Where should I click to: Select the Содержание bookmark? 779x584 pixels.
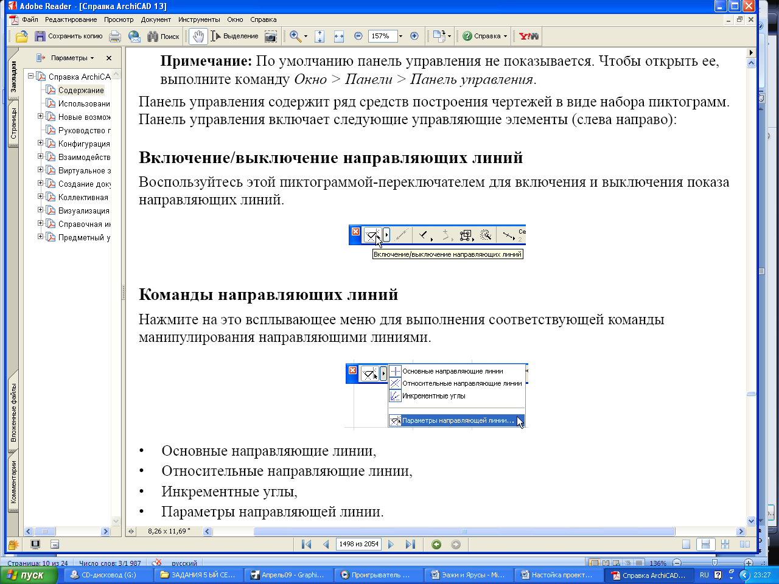click(x=81, y=91)
